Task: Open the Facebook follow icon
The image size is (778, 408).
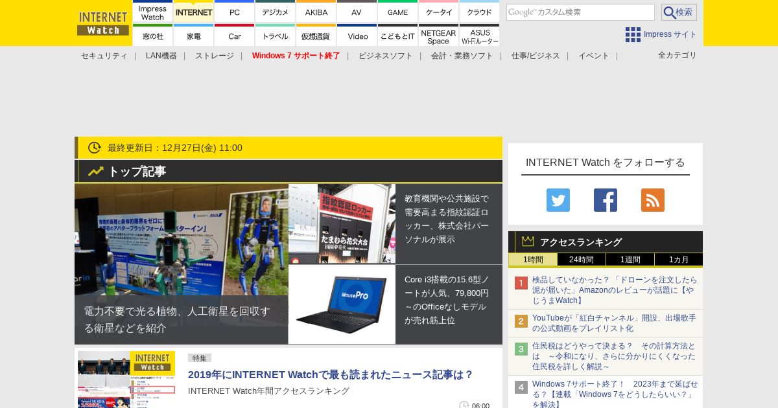Action: 606,200
